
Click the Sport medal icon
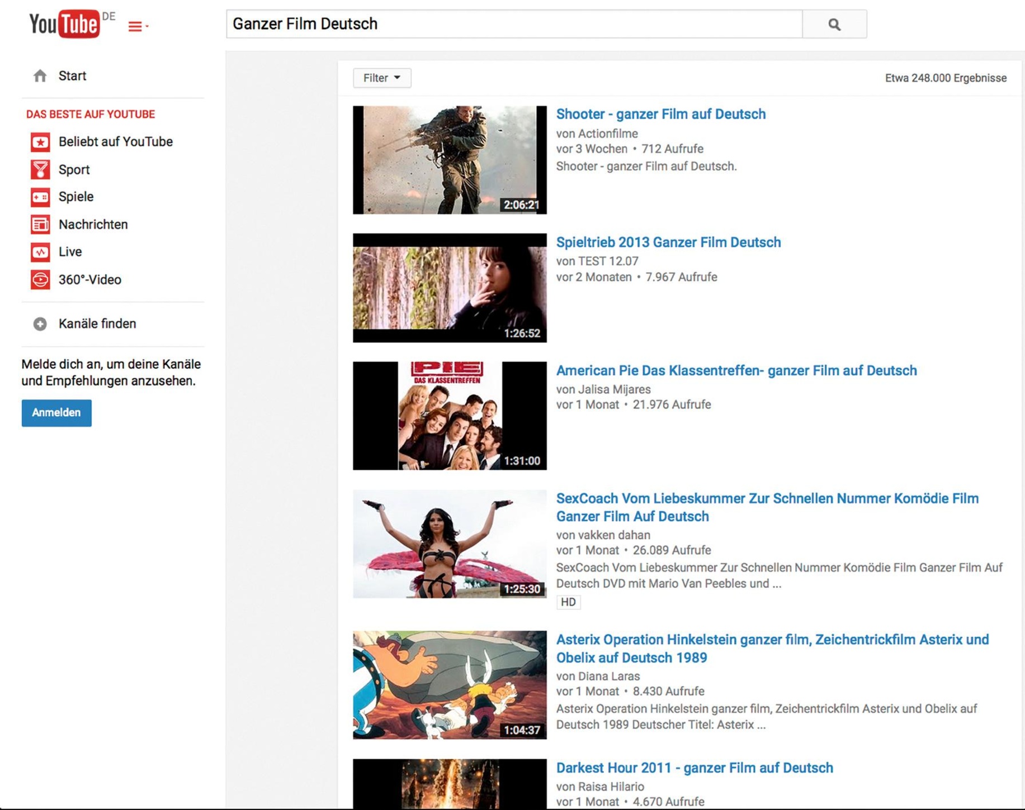(40, 169)
